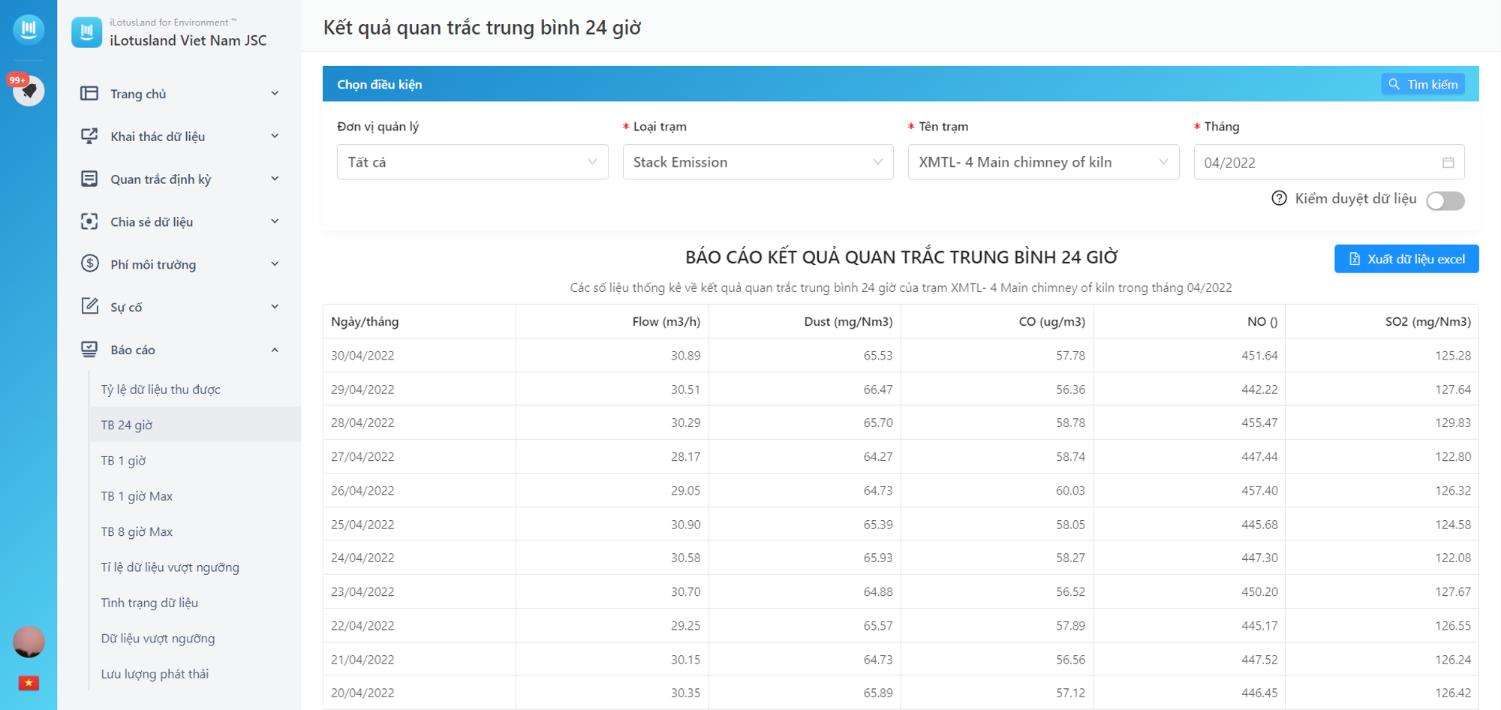Click the Ngày/tháng column header
1501x710 pixels.
tap(420, 321)
